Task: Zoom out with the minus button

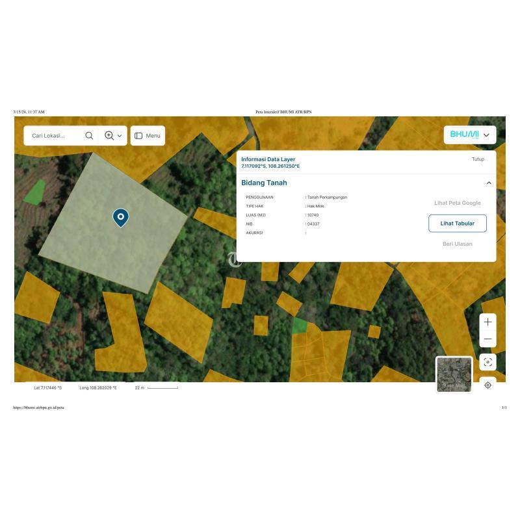Action: (x=488, y=339)
